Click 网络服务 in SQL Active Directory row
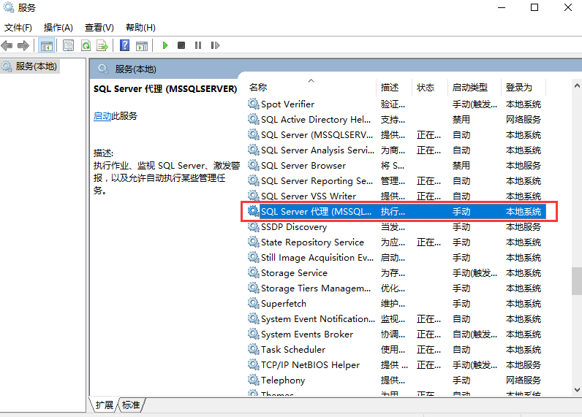The width and height of the screenshot is (582, 417). (x=524, y=119)
